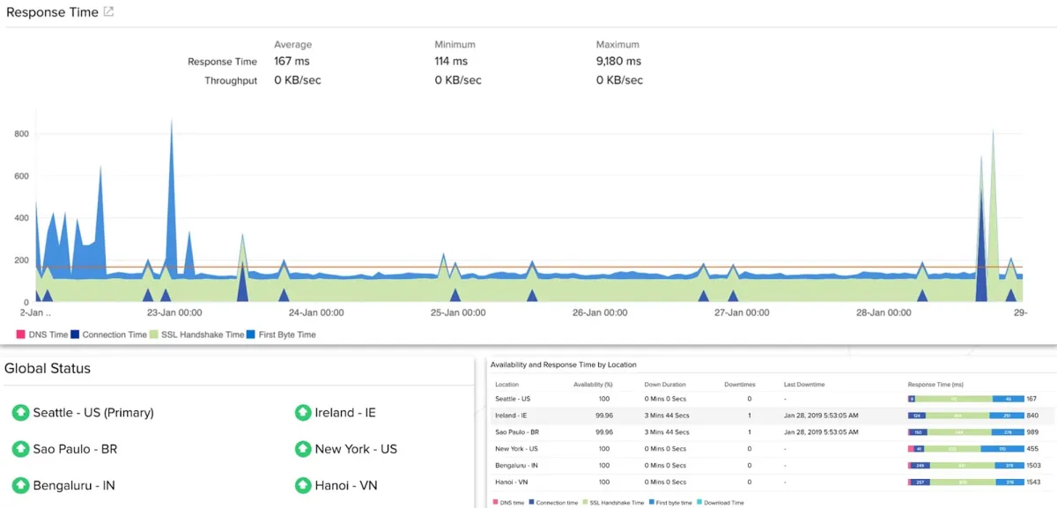
Task: Click green up-status icon for Hanoi - VN
Action: [302, 485]
